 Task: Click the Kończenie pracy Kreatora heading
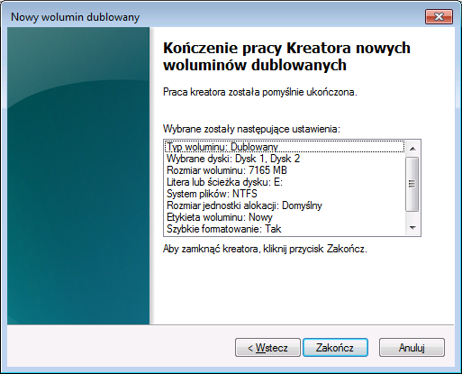coord(286,57)
